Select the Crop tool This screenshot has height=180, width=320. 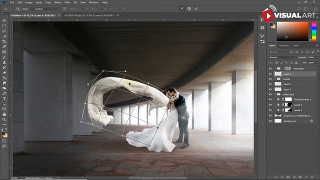click(x=4, y=41)
